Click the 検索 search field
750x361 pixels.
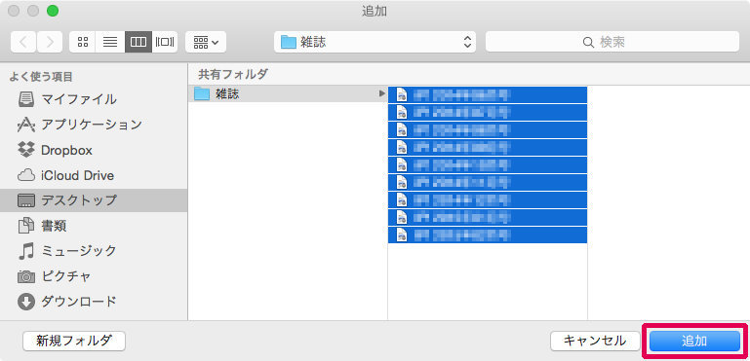point(612,42)
